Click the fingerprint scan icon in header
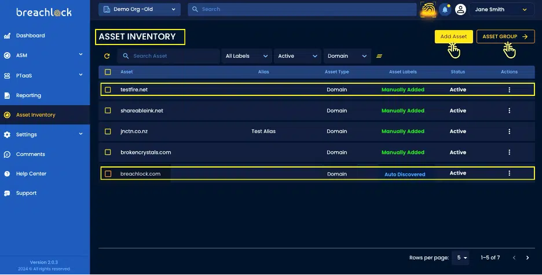This screenshot has width=542, height=275. (x=428, y=9)
